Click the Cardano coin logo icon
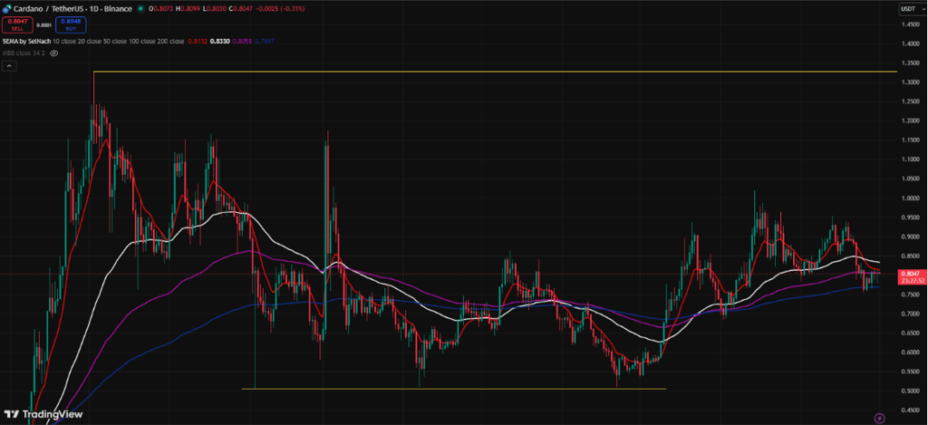 tap(6, 9)
